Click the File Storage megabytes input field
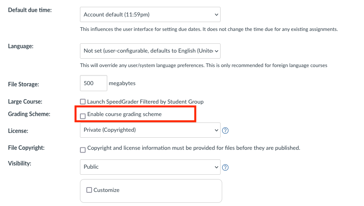364x206 pixels. click(x=93, y=83)
